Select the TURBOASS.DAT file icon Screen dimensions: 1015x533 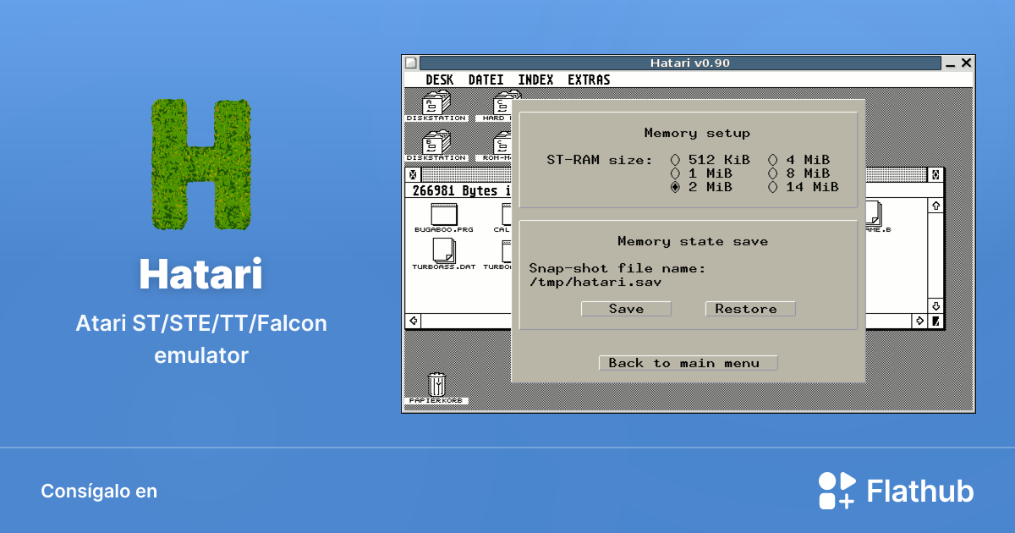(x=443, y=251)
